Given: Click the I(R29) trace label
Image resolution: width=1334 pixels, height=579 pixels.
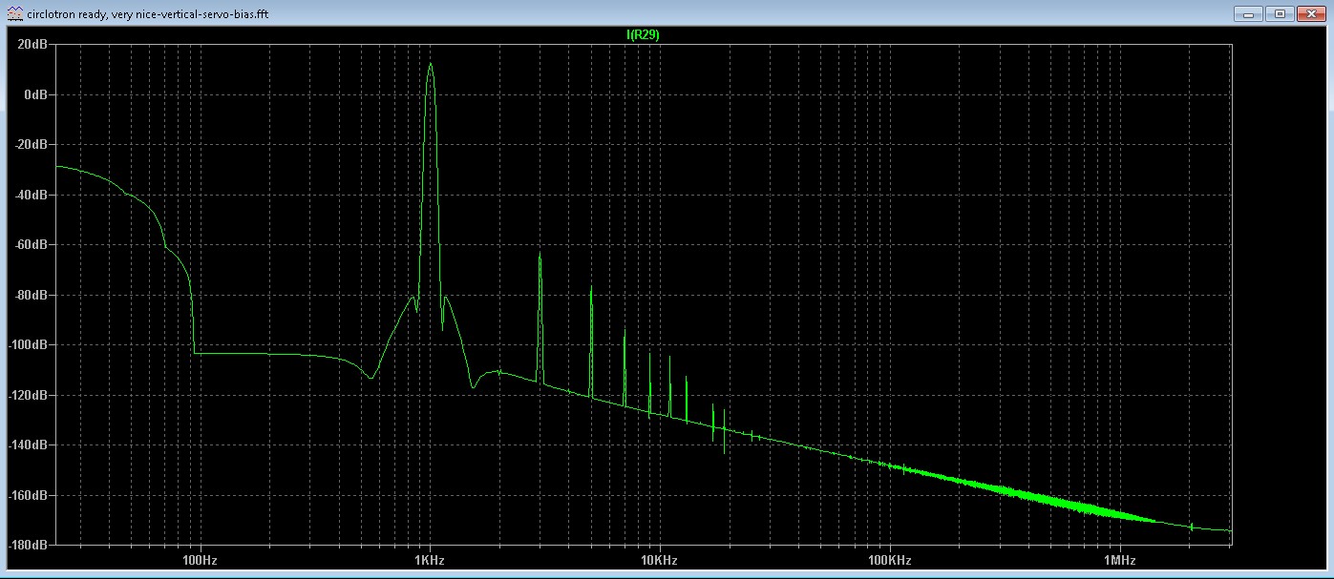Looking at the screenshot, I should [643, 34].
